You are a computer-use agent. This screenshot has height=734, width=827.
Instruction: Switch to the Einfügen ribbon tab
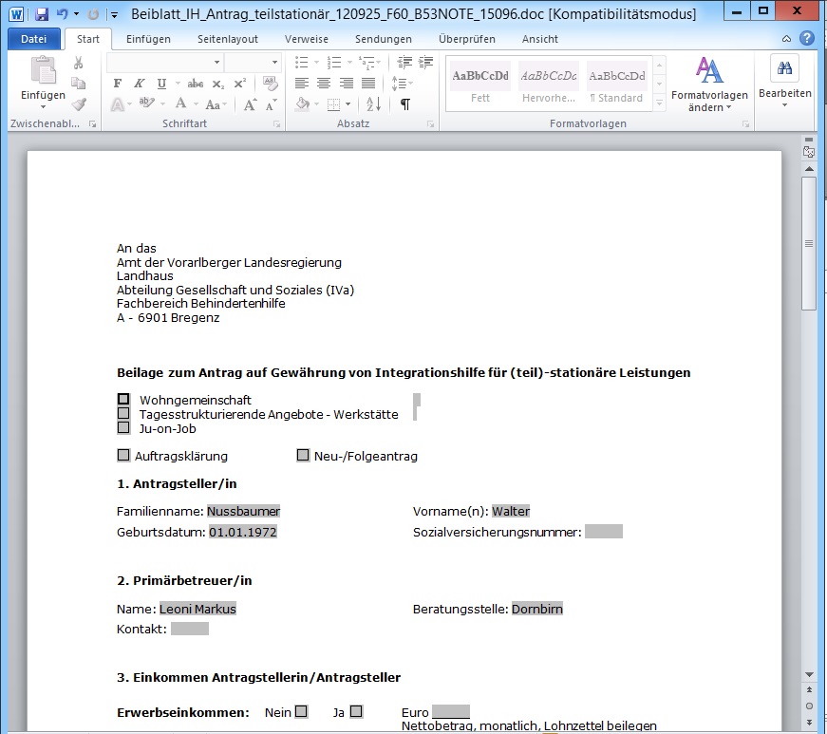click(148, 39)
